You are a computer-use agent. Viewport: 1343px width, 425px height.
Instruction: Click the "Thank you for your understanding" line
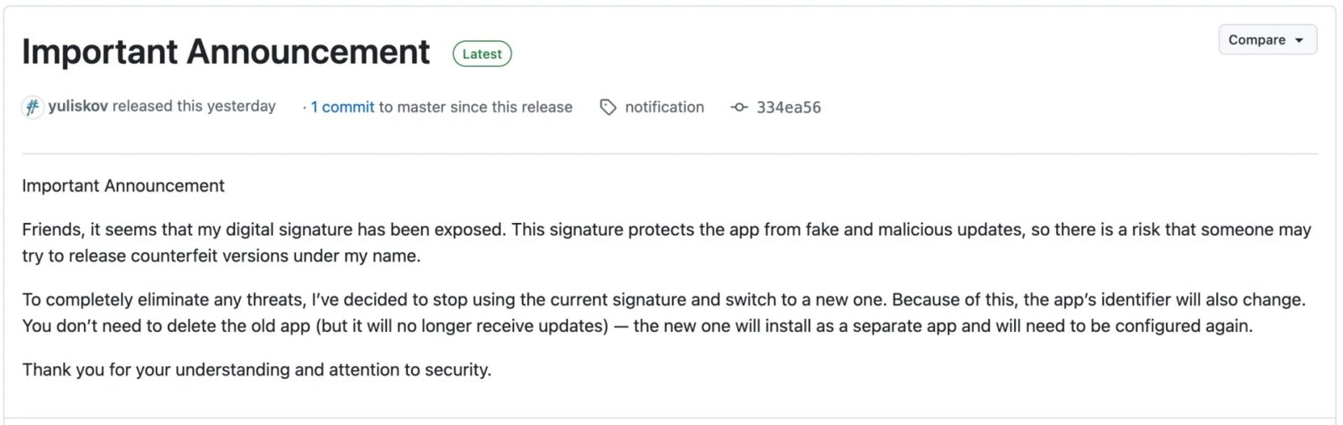[x=257, y=370]
